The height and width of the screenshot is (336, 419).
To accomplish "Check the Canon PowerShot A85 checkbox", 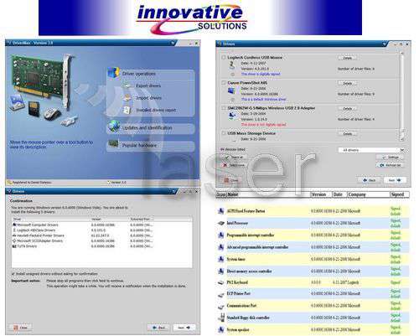I will pyautogui.click(x=224, y=83).
